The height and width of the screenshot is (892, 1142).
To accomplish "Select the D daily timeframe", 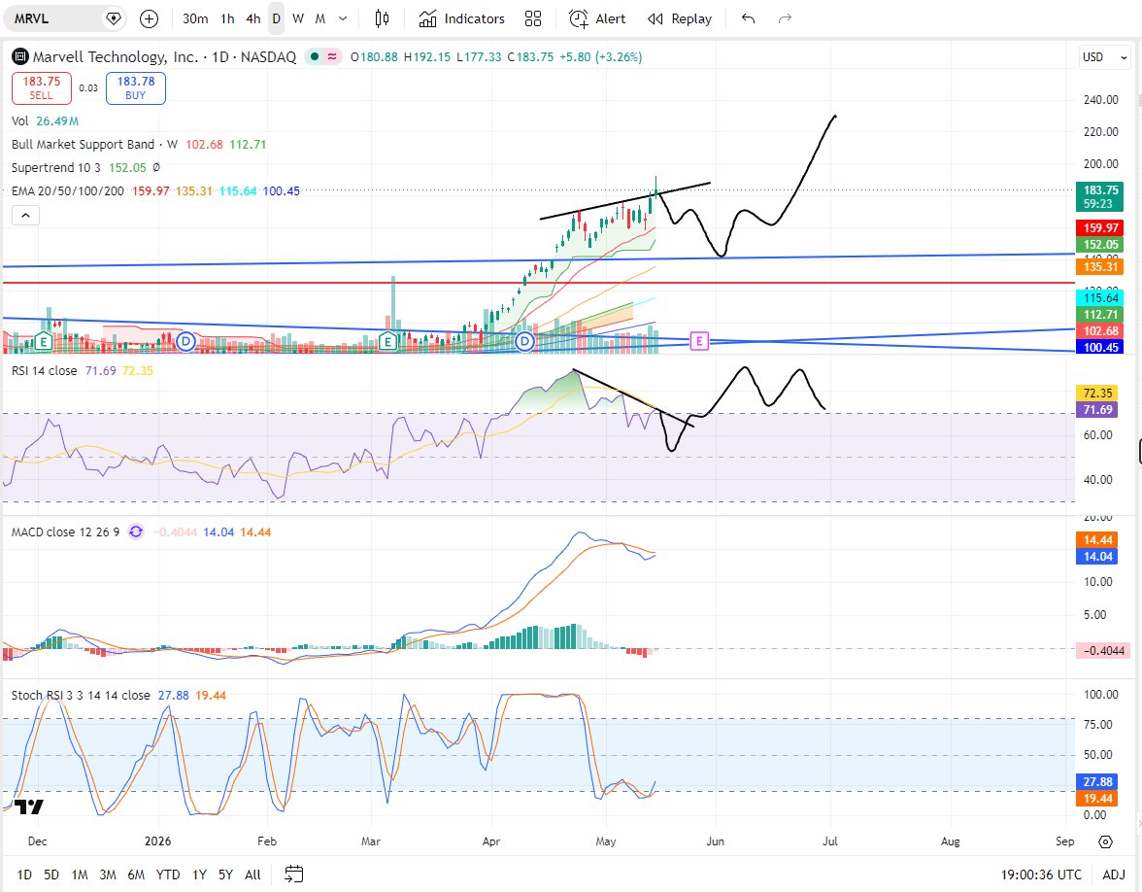I will tap(276, 19).
